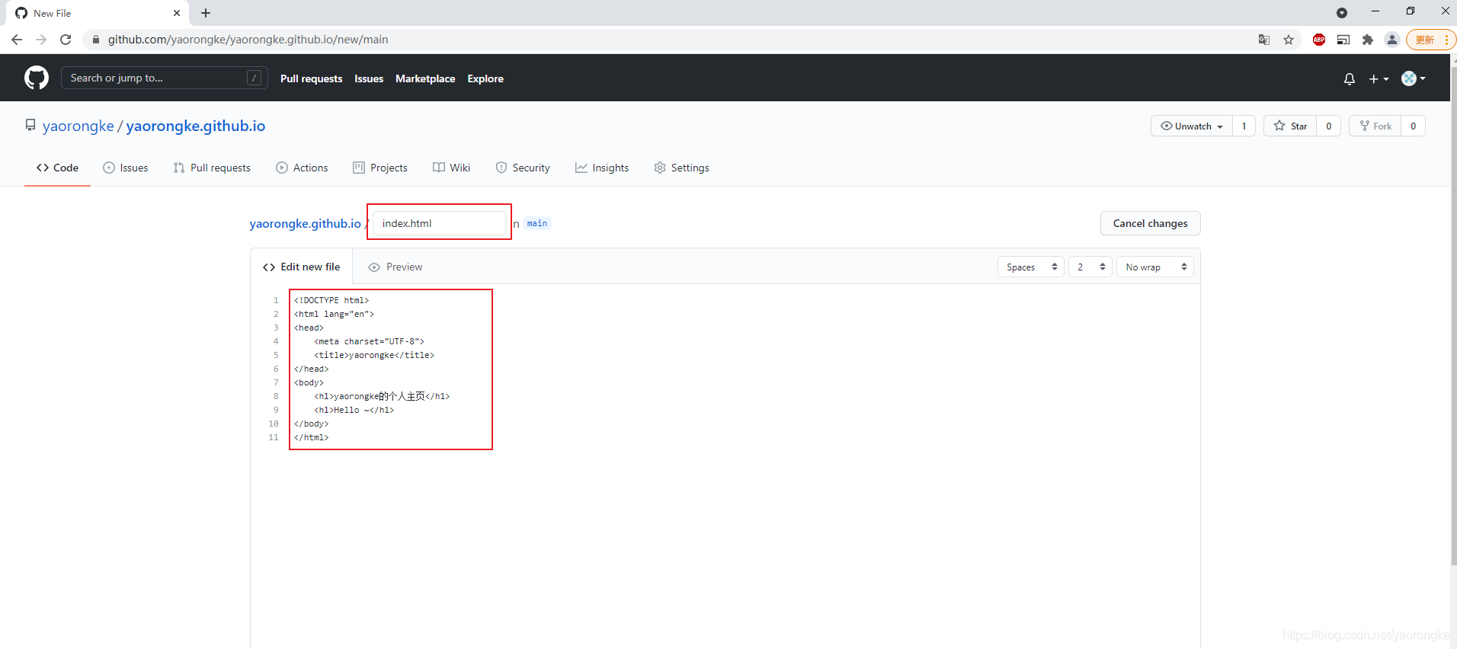The width and height of the screenshot is (1457, 649).
Task: Open the yaorongke user profile link
Action: point(78,126)
